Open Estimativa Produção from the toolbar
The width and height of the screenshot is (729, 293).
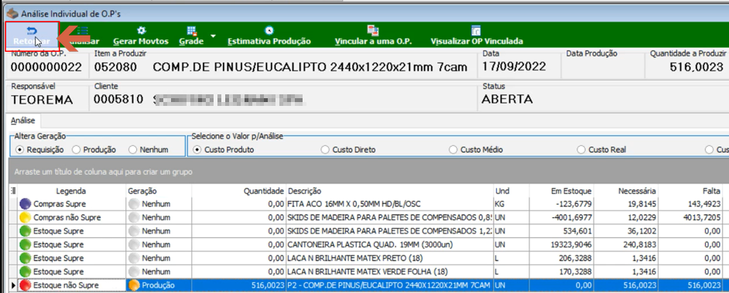coord(269,36)
